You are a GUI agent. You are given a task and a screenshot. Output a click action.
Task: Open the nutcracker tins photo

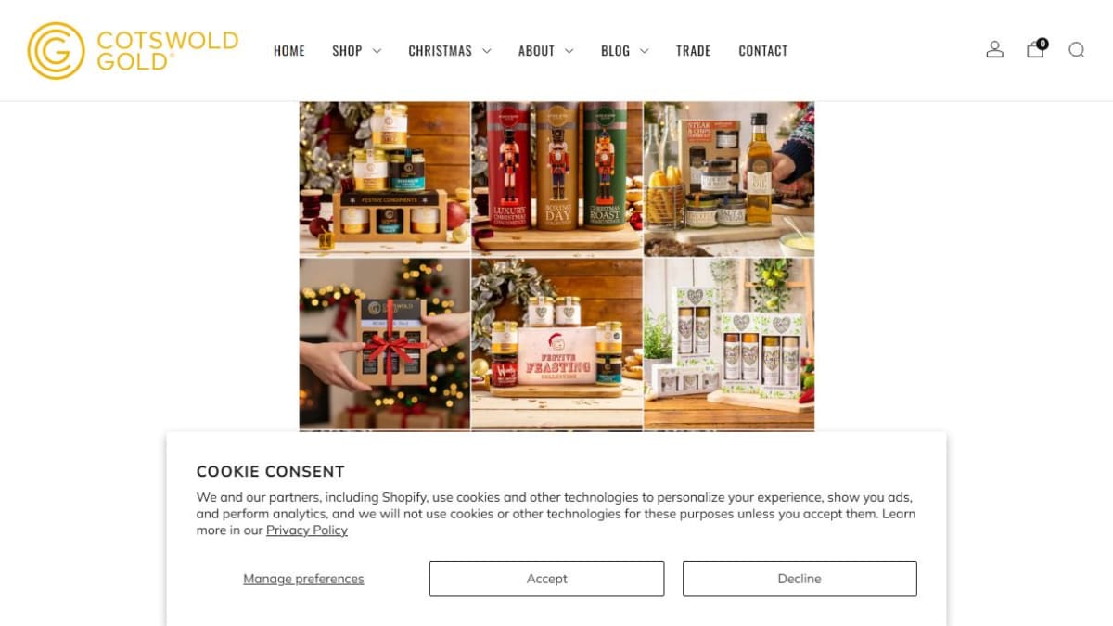point(556,178)
